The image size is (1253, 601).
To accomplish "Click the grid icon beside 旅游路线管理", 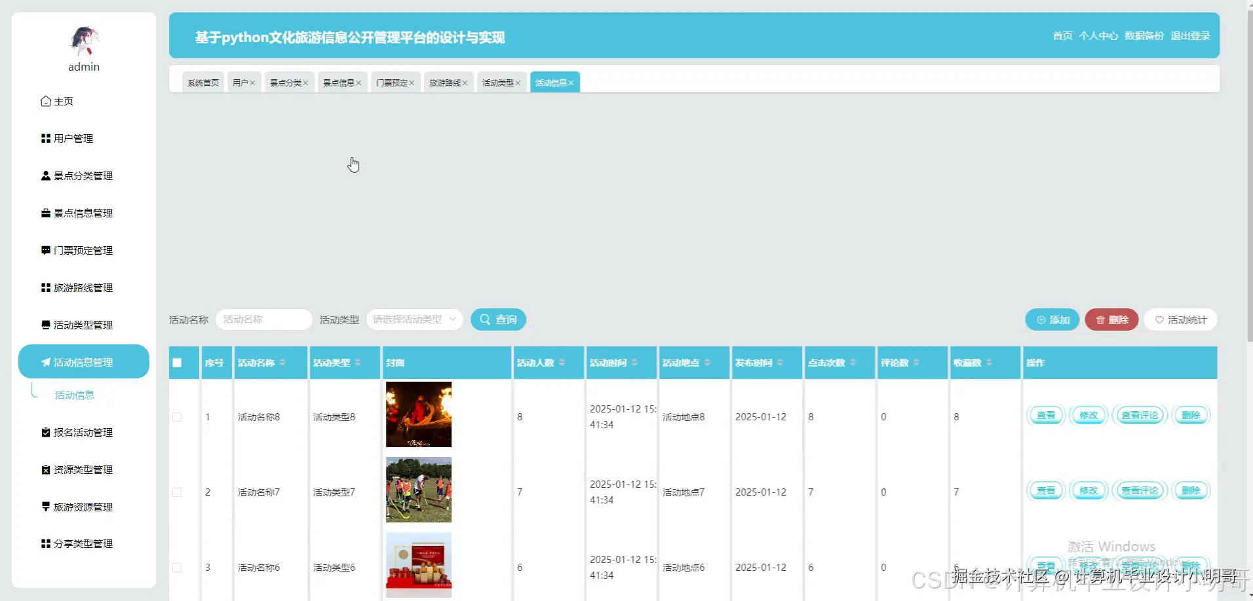I will 46,288.
